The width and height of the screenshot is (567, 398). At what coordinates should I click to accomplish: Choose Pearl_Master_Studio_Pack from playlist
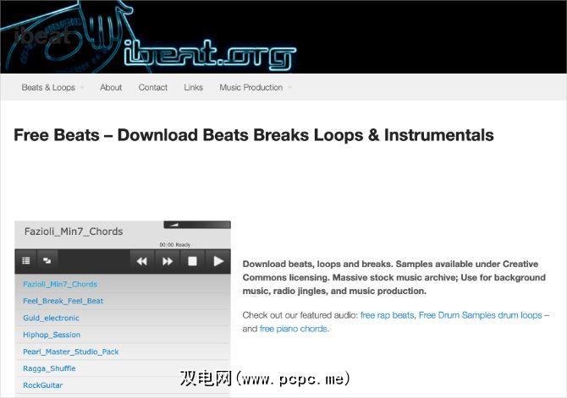point(71,352)
